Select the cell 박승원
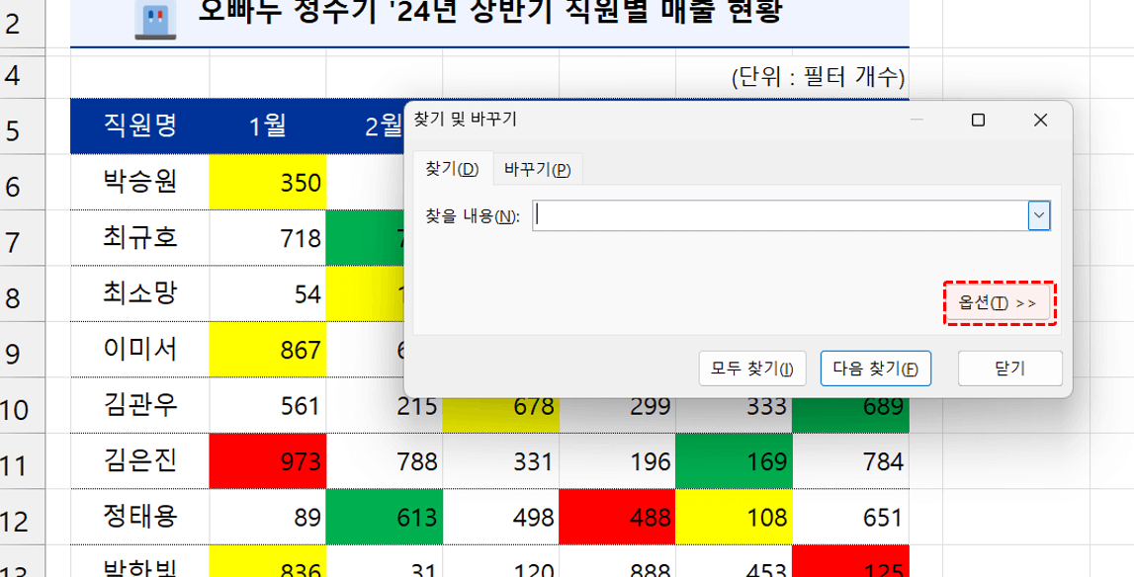The width and height of the screenshot is (1134, 577). (x=139, y=182)
